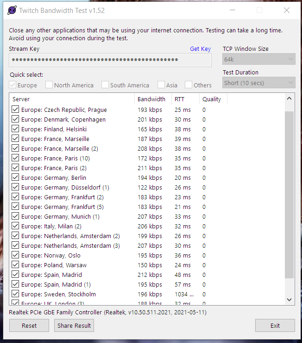Uncheck the Spain, Madrid (1) server
Screen dimensions: 302x343
pyautogui.click(x=15, y=284)
